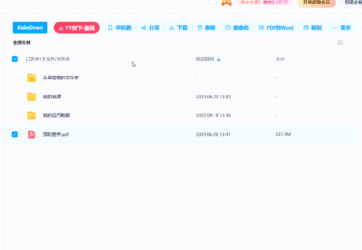Click the PDF转Word convert icon
Screen dimensions: 362x250
tap(261, 28)
